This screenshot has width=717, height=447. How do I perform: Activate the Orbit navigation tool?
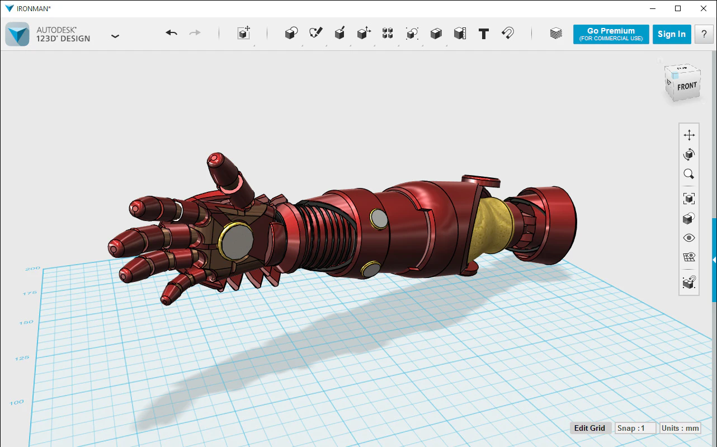pyautogui.click(x=689, y=154)
